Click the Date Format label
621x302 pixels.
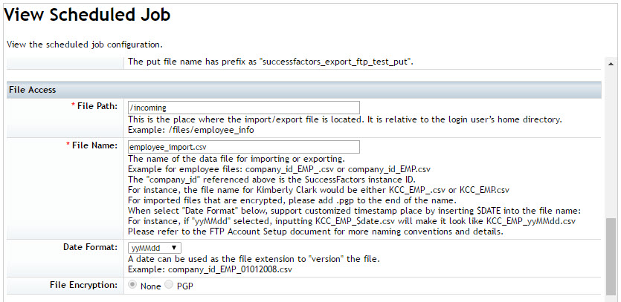[90, 247]
